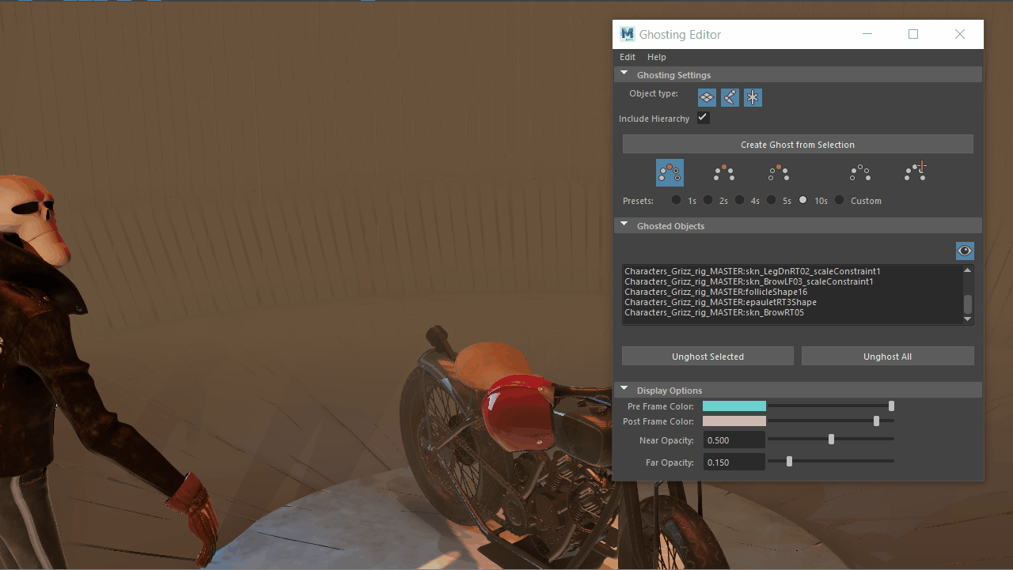Collapse the Ghosted Objects section
The height and width of the screenshot is (570, 1013).
624,225
